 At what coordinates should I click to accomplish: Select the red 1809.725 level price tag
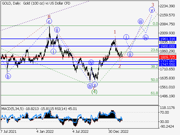pos(168,57)
